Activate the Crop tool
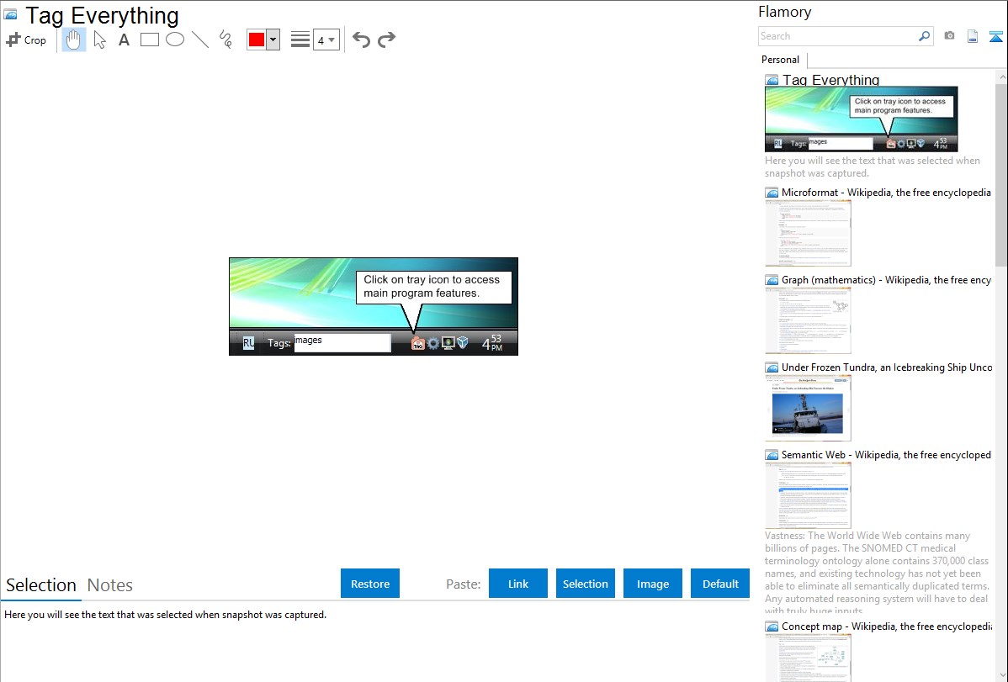1008x682 pixels. click(26, 40)
